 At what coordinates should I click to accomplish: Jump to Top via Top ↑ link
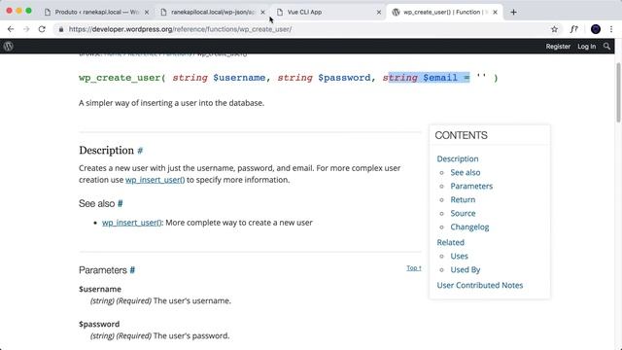414,268
